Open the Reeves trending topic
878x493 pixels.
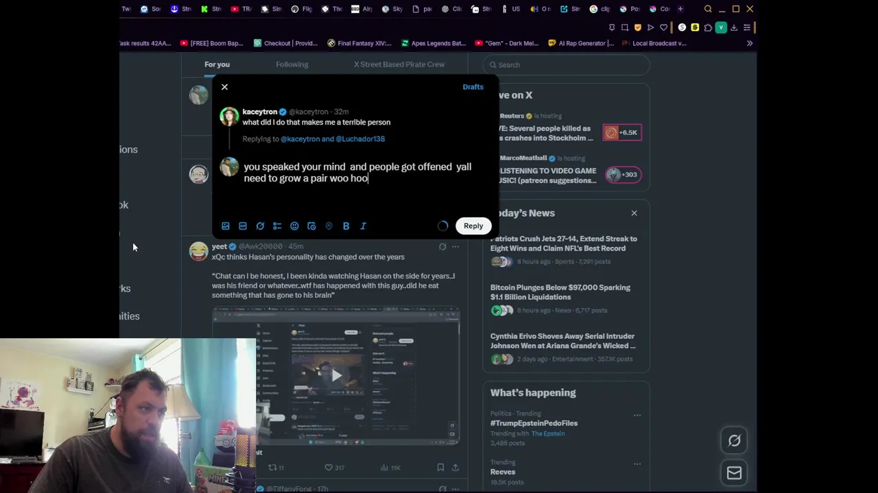click(503, 472)
